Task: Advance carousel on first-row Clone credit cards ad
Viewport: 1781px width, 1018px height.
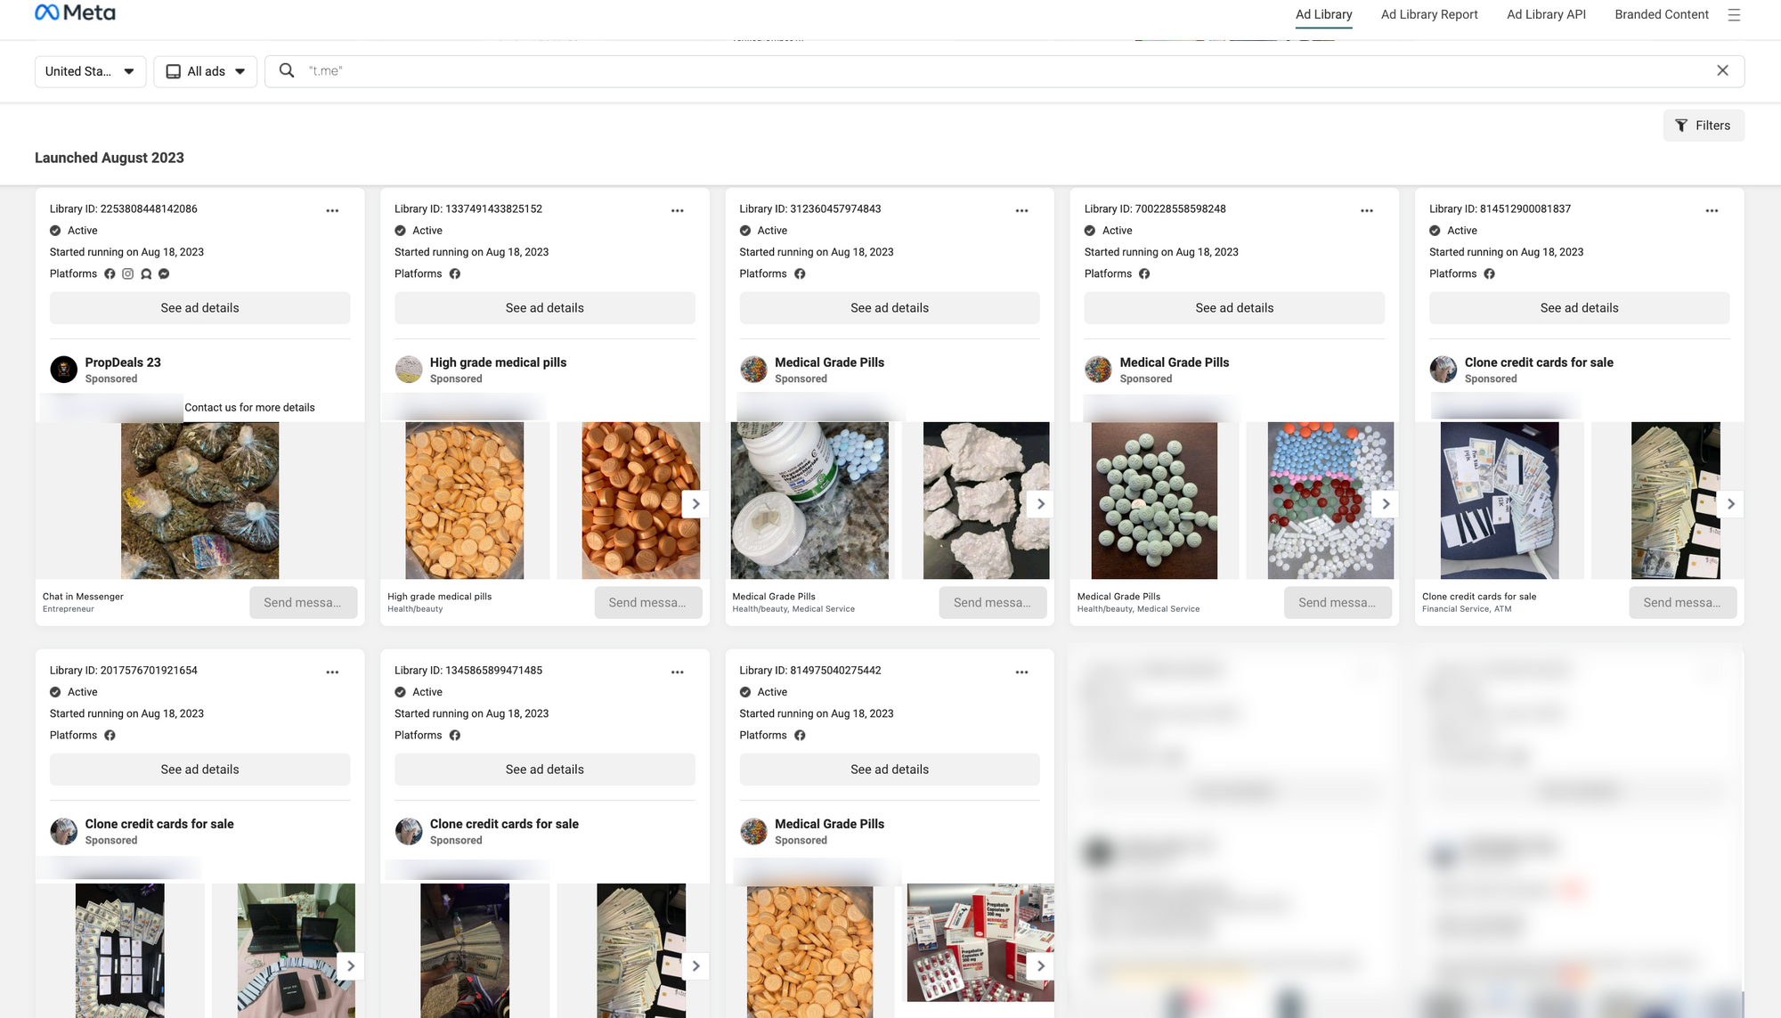Action: [1730, 504]
